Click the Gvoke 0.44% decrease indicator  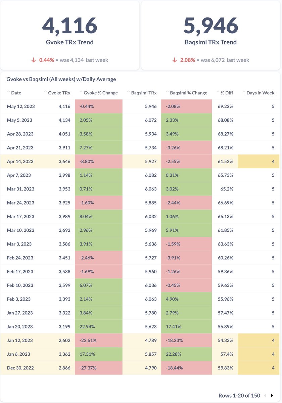click(x=43, y=60)
